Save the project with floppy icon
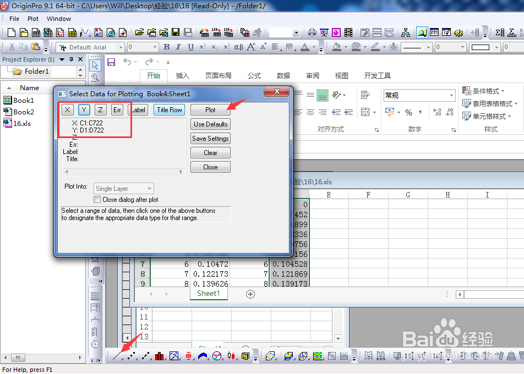This screenshot has height=374, width=524. pyautogui.click(x=176, y=32)
